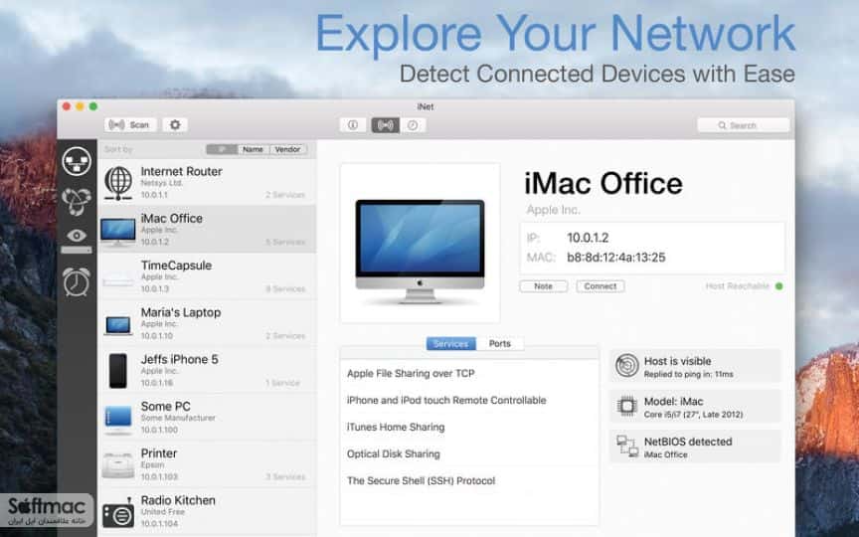The image size is (859, 537).
Task: Select Maria's Laptop device icon
Action: pyautogui.click(x=117, y=325)
